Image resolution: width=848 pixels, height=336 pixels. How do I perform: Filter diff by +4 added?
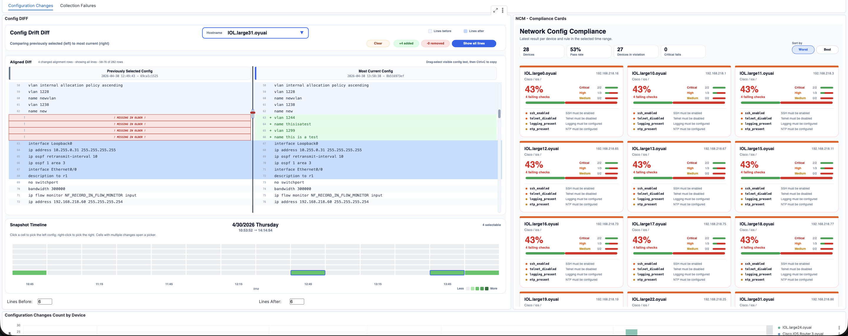click(406, 44)
